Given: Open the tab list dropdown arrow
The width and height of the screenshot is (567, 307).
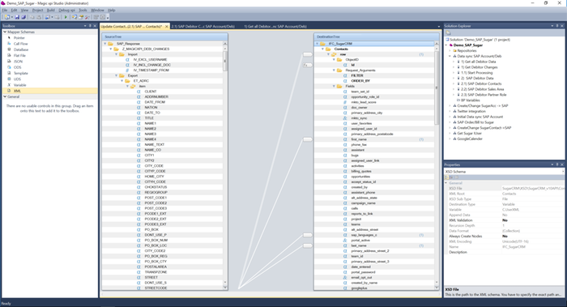Looking at the screenshot, I should (x=439, y=27).
